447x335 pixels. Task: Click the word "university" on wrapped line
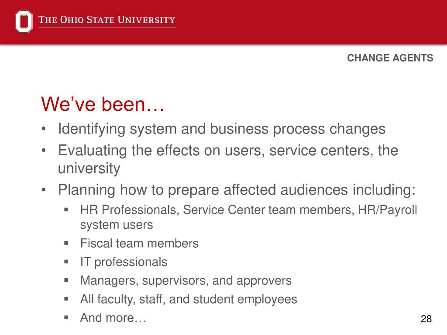(89, 168)
